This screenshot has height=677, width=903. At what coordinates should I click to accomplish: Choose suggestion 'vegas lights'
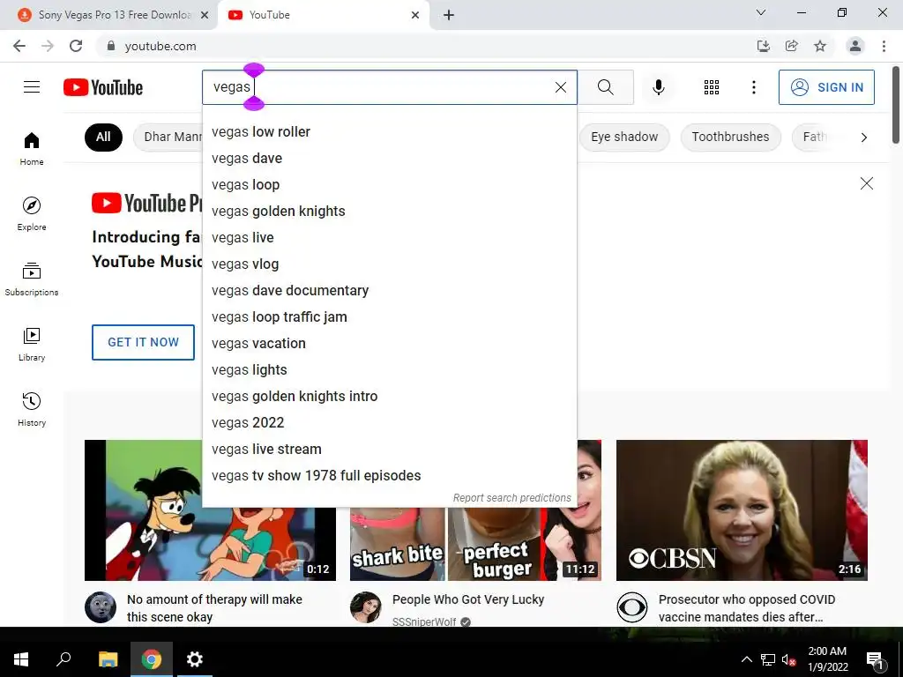(390, 370)
